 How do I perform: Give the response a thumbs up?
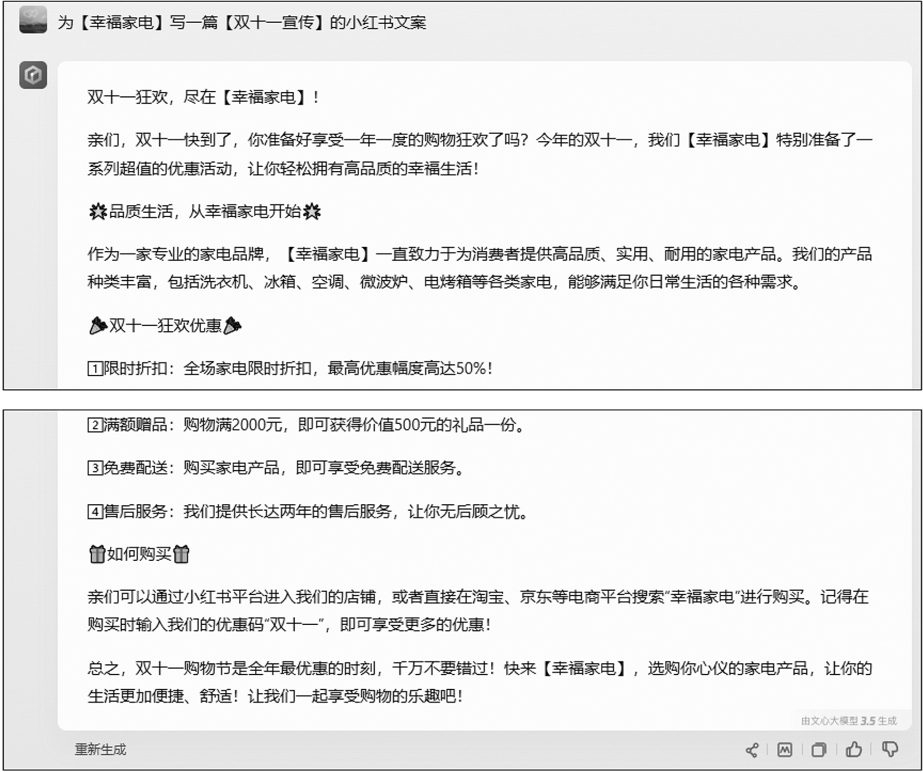pos(854,749)
